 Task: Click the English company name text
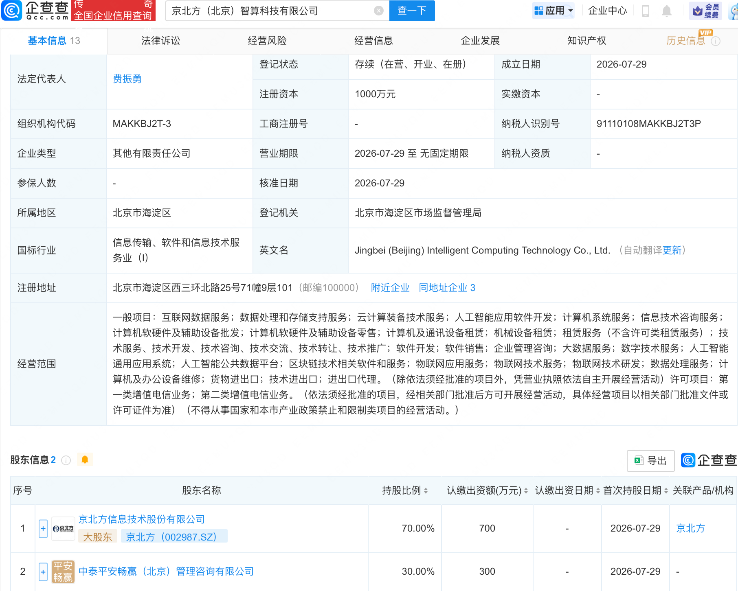coord(482,250)
